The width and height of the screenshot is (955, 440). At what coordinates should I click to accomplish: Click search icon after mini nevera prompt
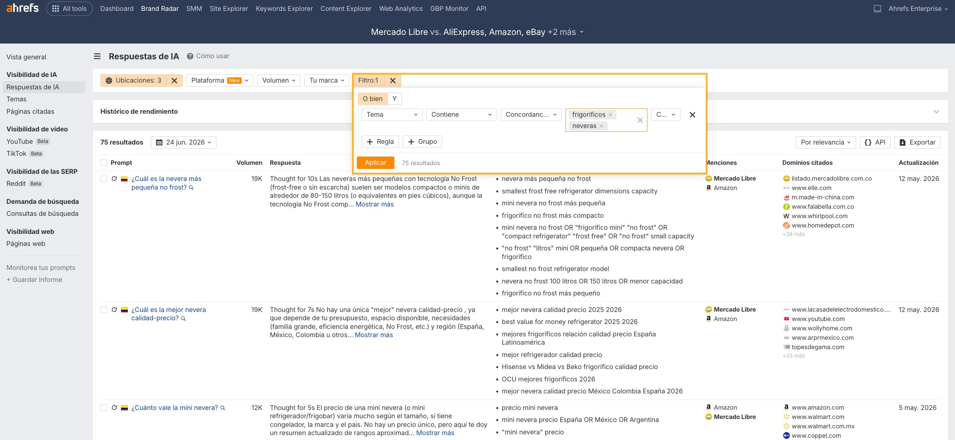pos(223,408)
